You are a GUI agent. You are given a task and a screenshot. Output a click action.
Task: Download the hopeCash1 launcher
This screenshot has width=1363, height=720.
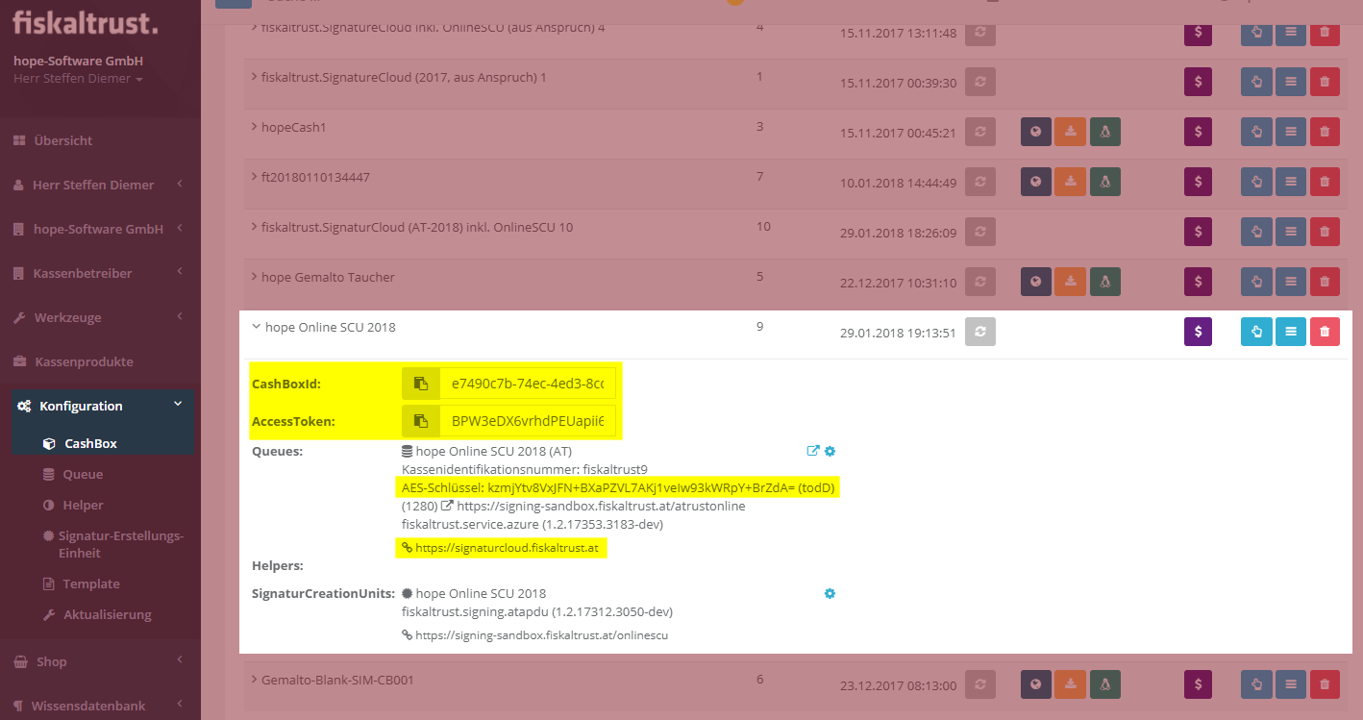coord(1070,132)
